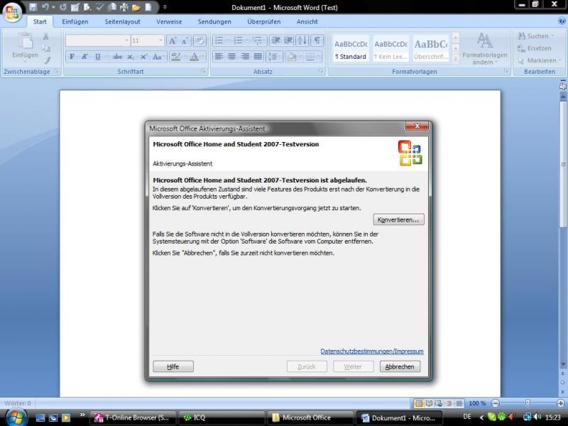Open the Datenschutzbestimmungen/Impressum link

371,351
